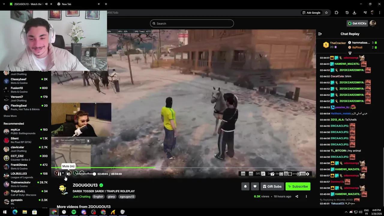Open Spotify from the taskbar
Image resolution: width=384 pixels, height=216 pixels.
(x=74, y=212)
